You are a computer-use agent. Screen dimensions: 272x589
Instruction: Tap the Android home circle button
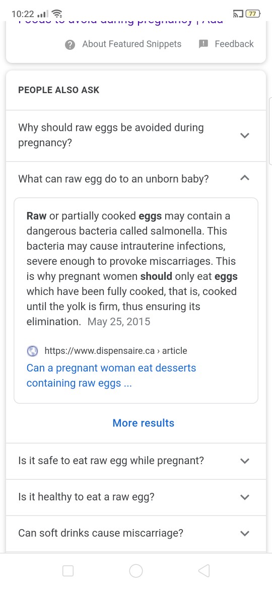tap(136, 571)
